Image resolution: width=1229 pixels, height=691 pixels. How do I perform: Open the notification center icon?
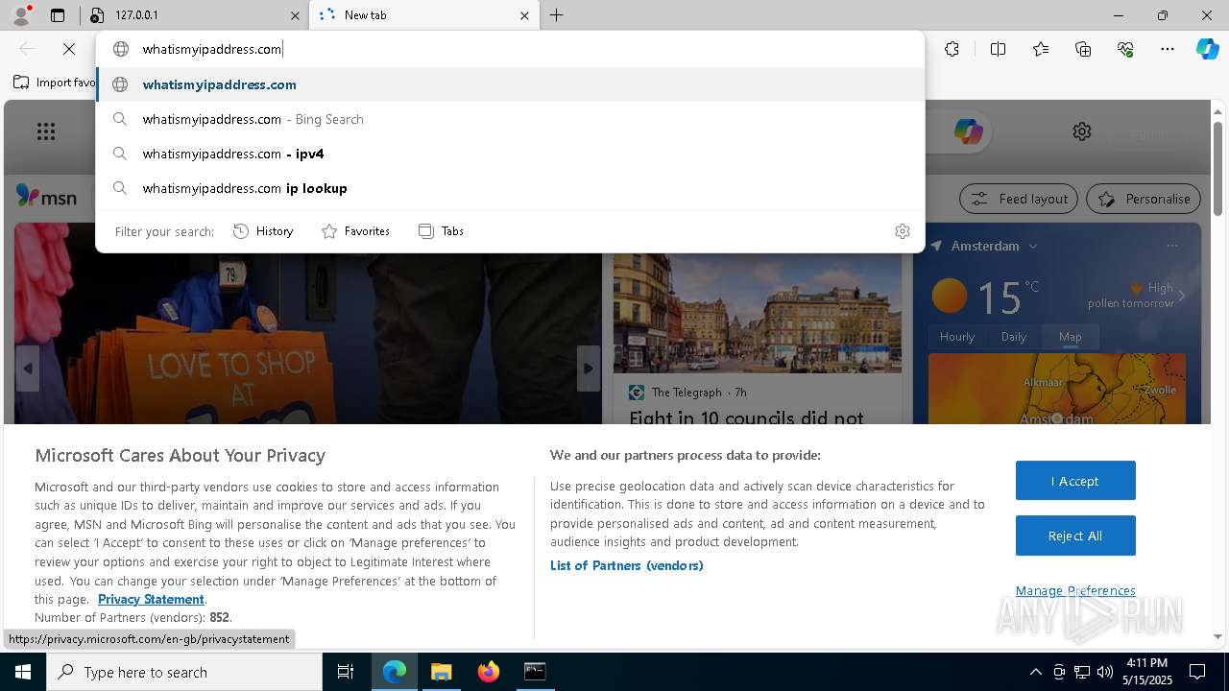[1197, 672]
